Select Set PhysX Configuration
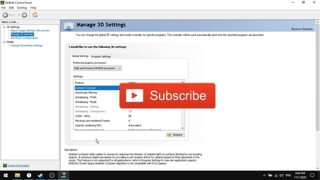 click(x=24, y=38)
